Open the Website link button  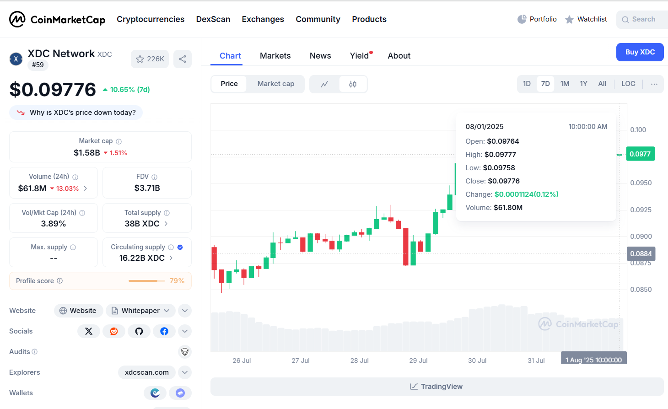coord(78,311)
